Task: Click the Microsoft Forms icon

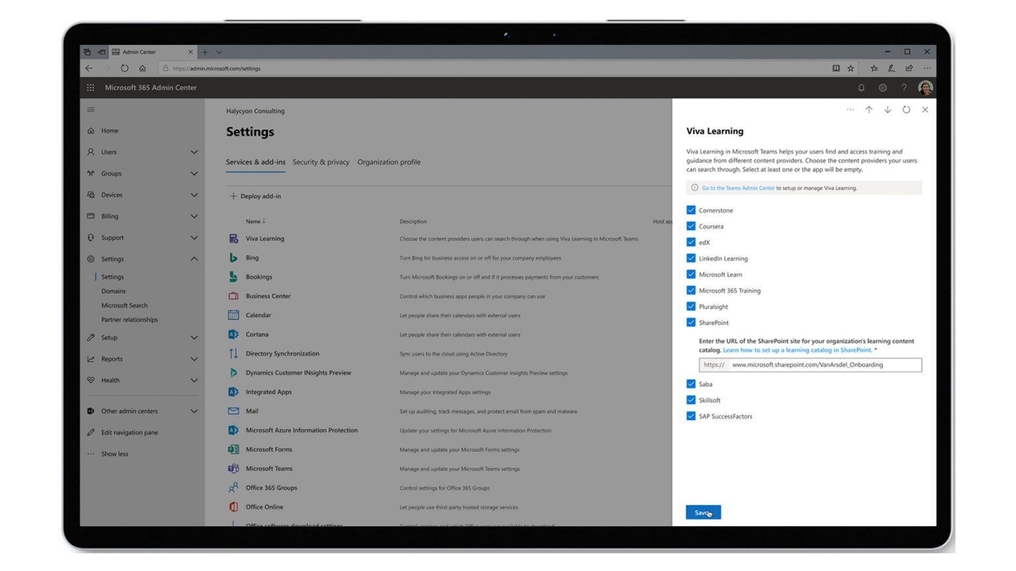Action: (x=233, y=449)
